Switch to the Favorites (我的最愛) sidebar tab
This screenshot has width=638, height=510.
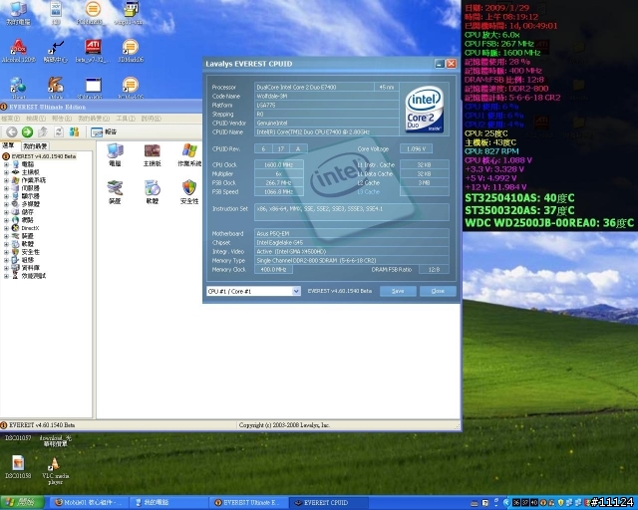click(35, 146)
